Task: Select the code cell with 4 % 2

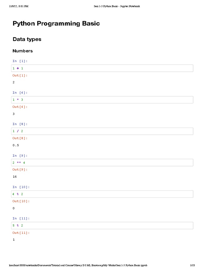Action: 103,194
